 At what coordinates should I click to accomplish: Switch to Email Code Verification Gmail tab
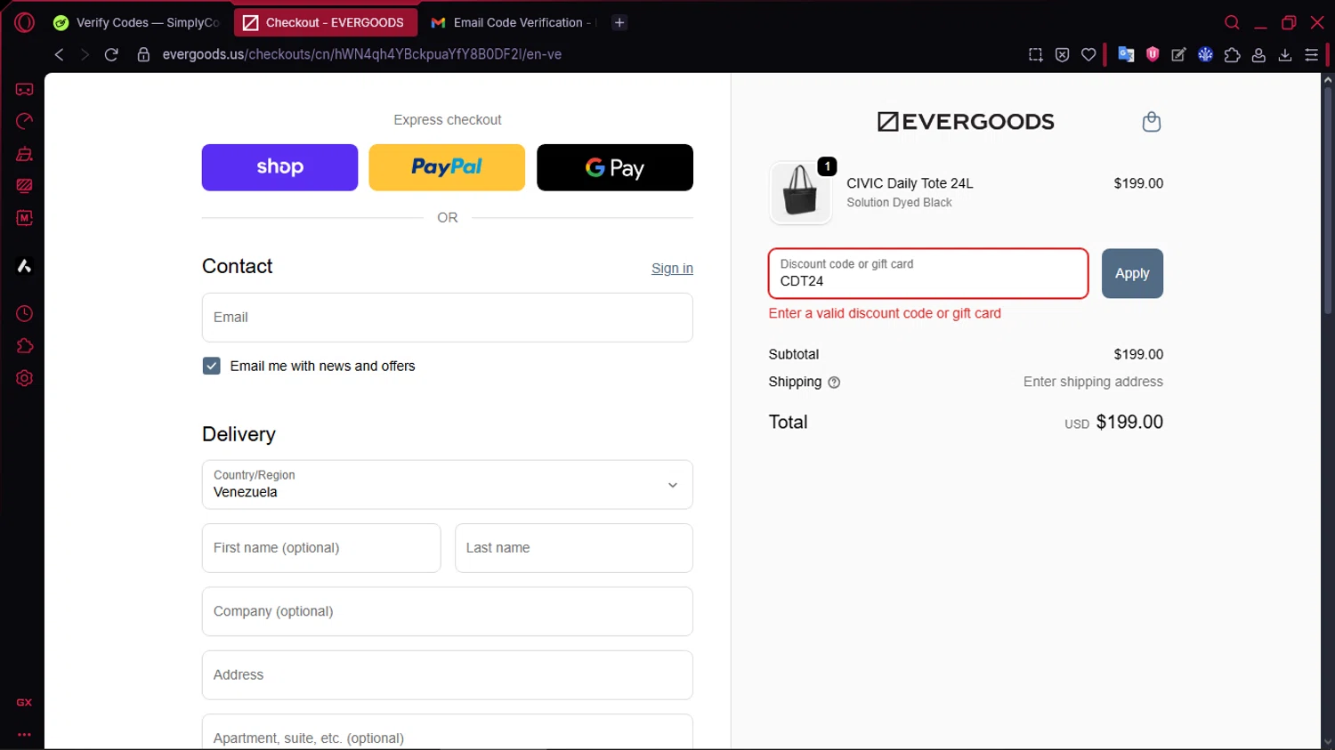pyautogui.click(x=513, y=22)
